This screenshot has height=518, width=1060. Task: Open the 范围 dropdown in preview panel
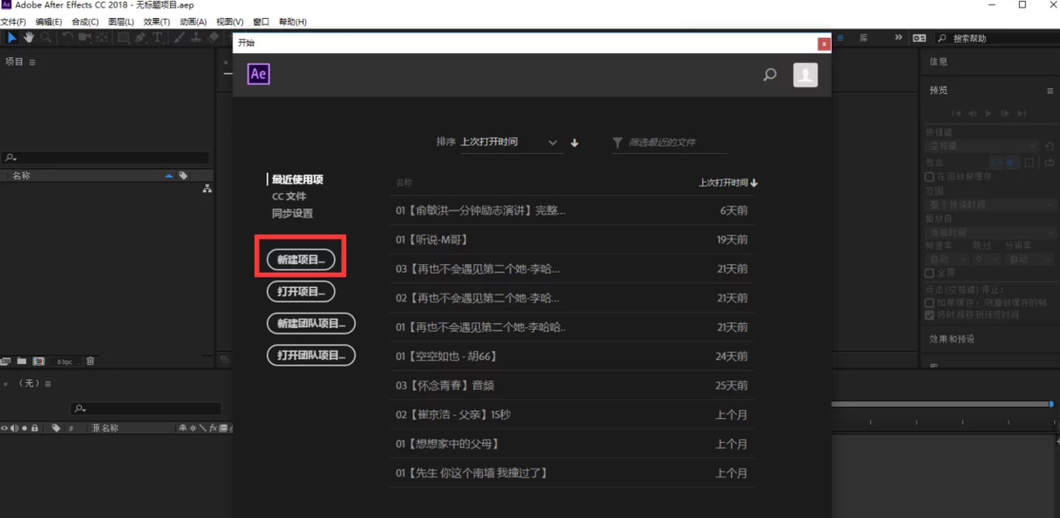coord(992,205)
